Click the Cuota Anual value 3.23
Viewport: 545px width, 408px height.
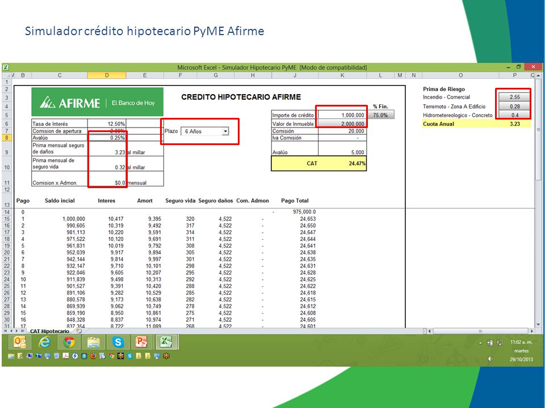point(515,124)
